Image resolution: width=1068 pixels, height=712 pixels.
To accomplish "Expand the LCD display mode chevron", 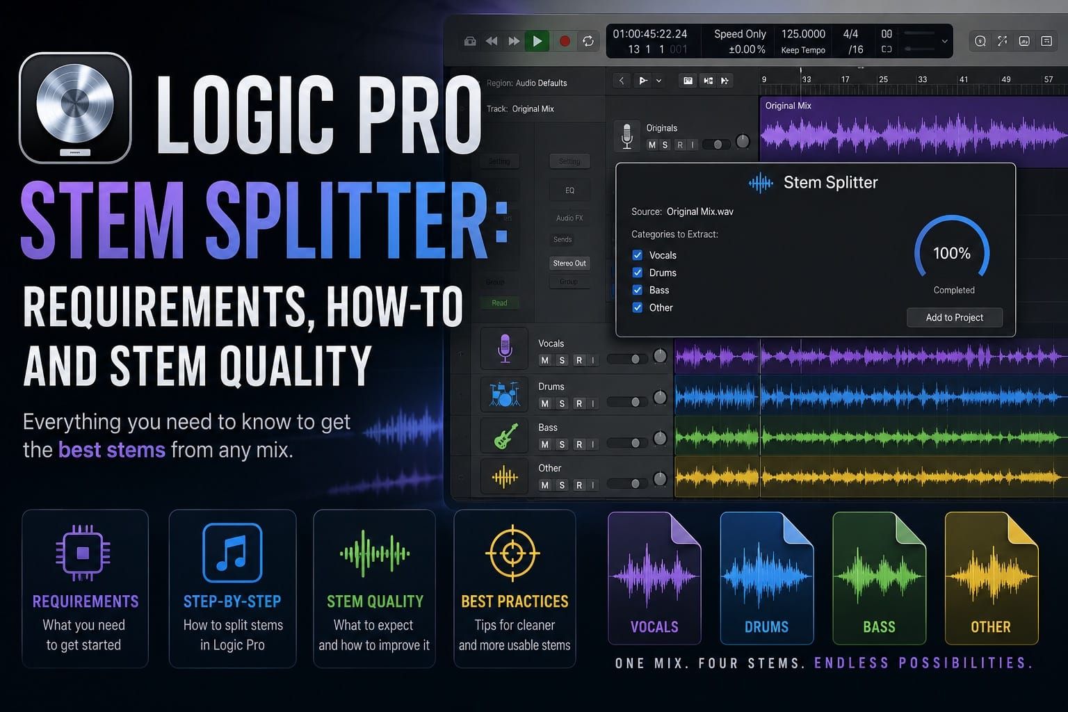I will click(x=944, y=41).
